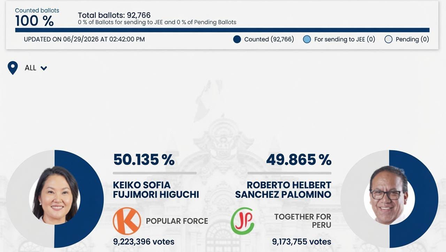Click the ROBERTO HELBERT SANCHEZ PALOMINO name
446x252 pixels.
(283, 190)
